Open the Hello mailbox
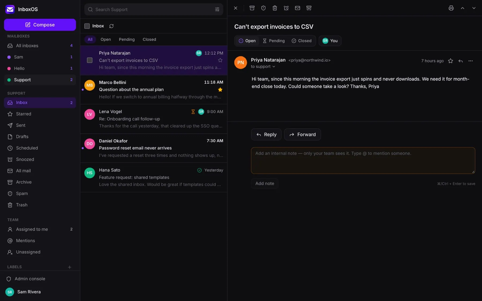482x301 pixels. (40, 68)
